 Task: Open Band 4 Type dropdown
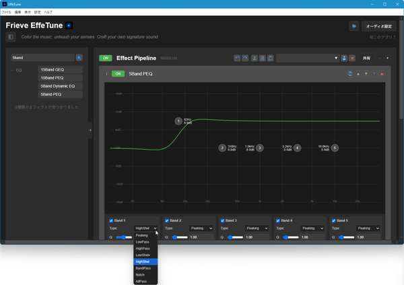[x=312, y=228]
